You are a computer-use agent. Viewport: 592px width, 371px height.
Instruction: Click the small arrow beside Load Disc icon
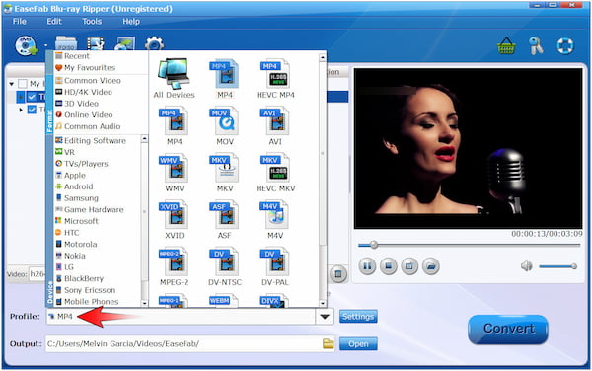[x=46, y=45]
